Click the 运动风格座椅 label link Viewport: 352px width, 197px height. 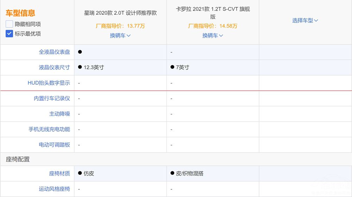[x=54, y=189]
